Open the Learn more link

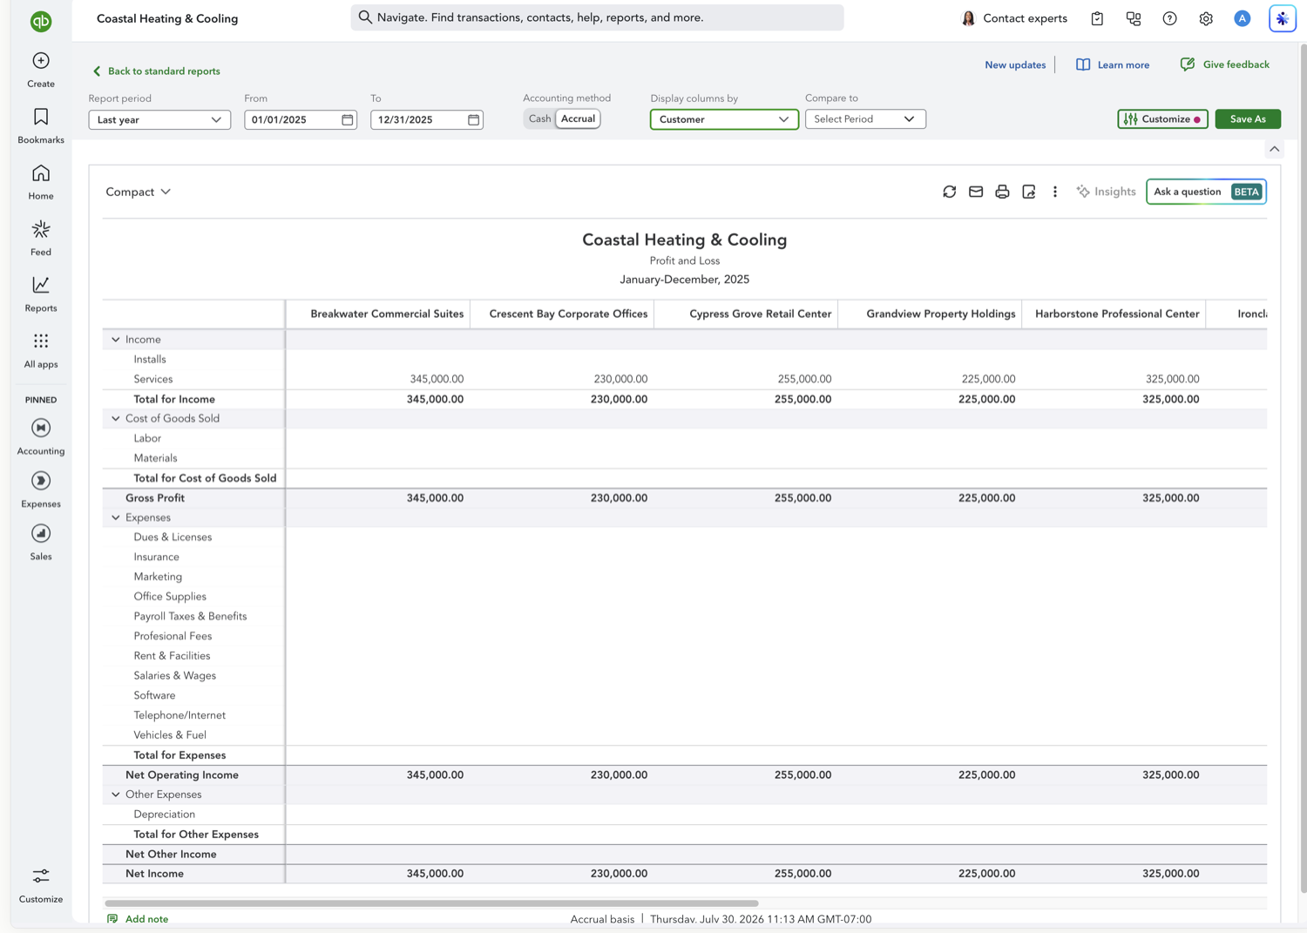[x=1113, y=64]
